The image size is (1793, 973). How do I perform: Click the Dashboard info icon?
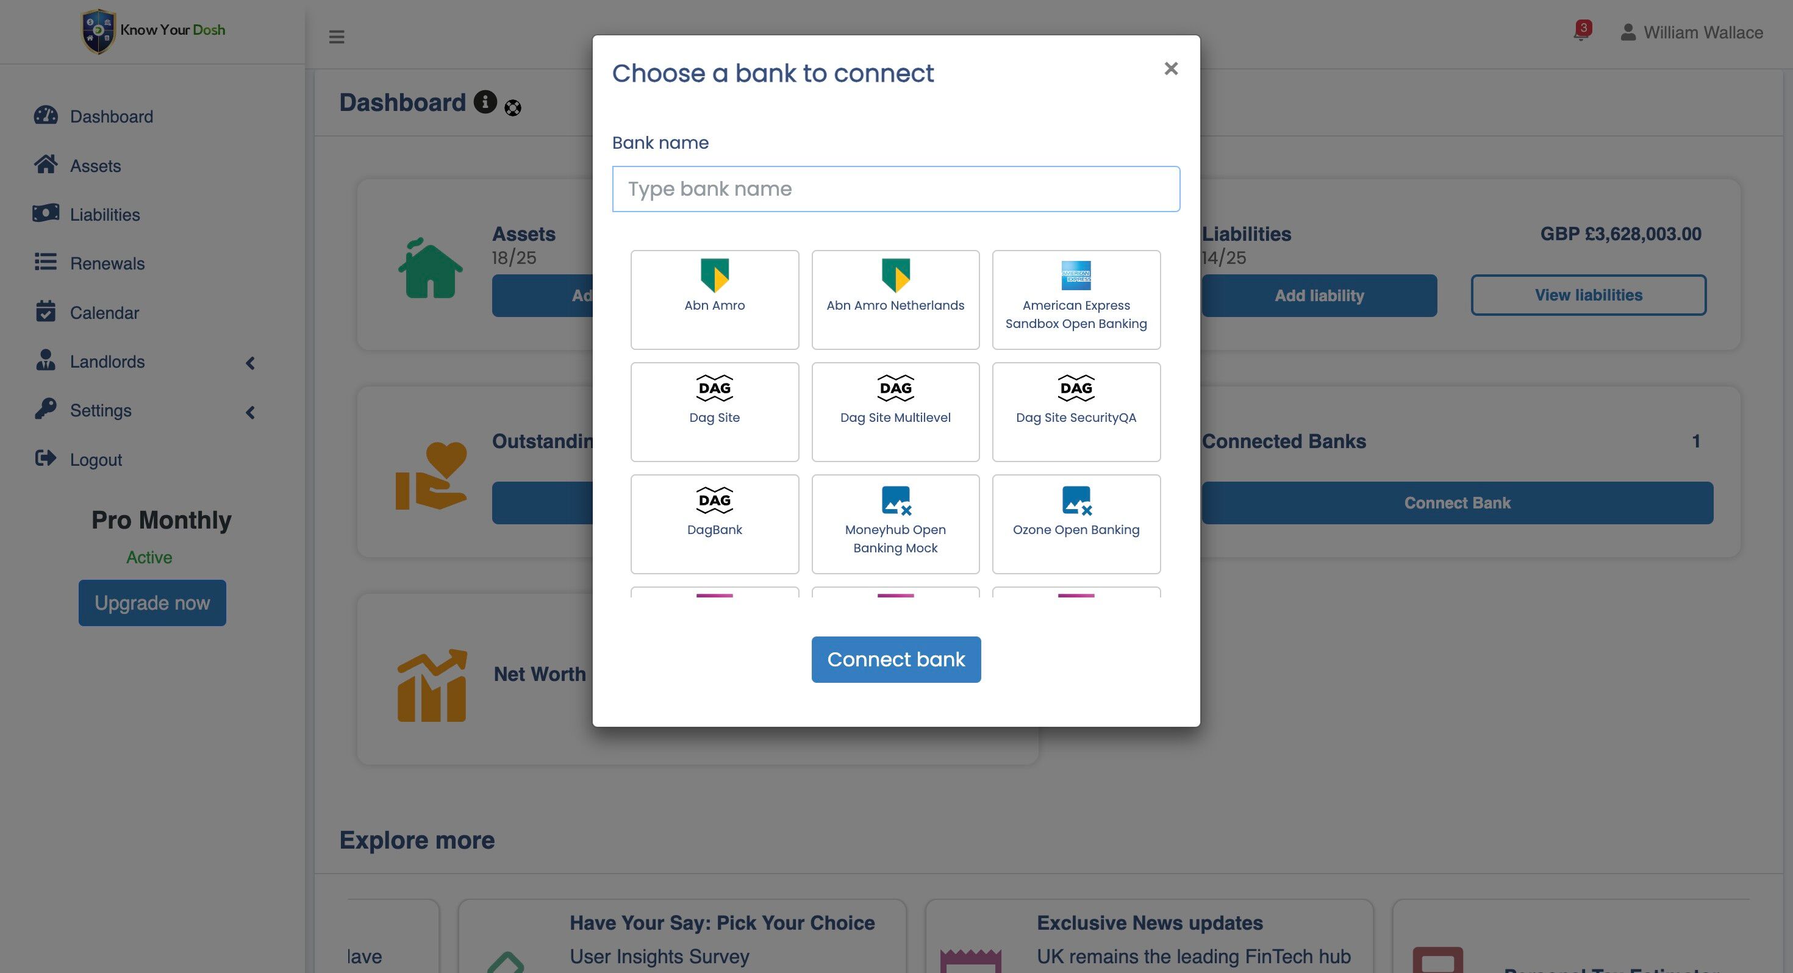[485, 102]
